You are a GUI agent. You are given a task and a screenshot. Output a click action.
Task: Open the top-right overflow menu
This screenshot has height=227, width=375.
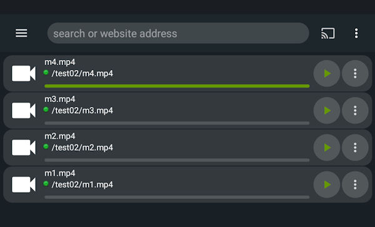click(x=356, y=33)
